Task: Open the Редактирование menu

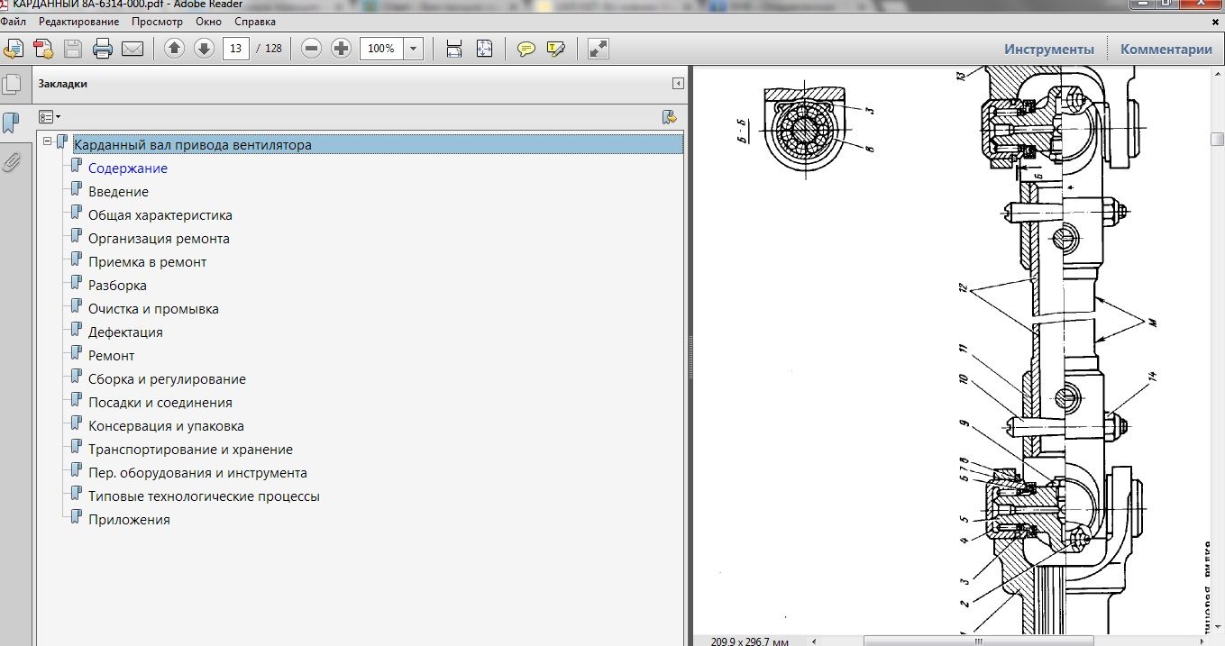Action: [x=78, y=22]
